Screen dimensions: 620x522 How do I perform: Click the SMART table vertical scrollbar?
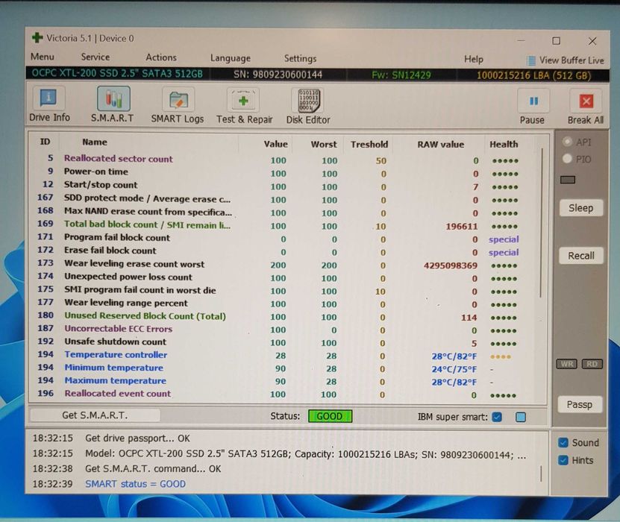(542, 223)
